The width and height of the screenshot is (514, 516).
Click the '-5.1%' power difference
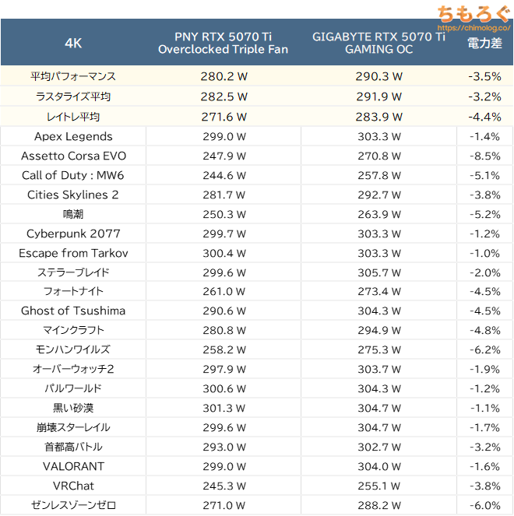coord(484,175)
